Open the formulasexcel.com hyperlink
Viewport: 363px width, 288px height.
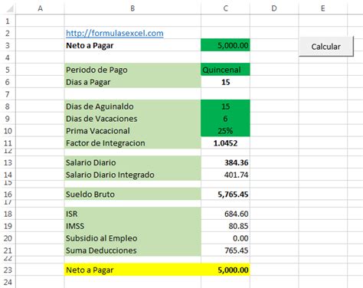115,33
